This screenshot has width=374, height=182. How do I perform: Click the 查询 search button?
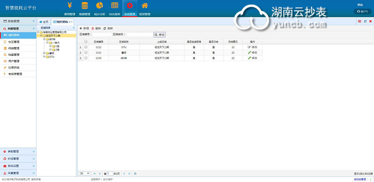pos(159,35)
